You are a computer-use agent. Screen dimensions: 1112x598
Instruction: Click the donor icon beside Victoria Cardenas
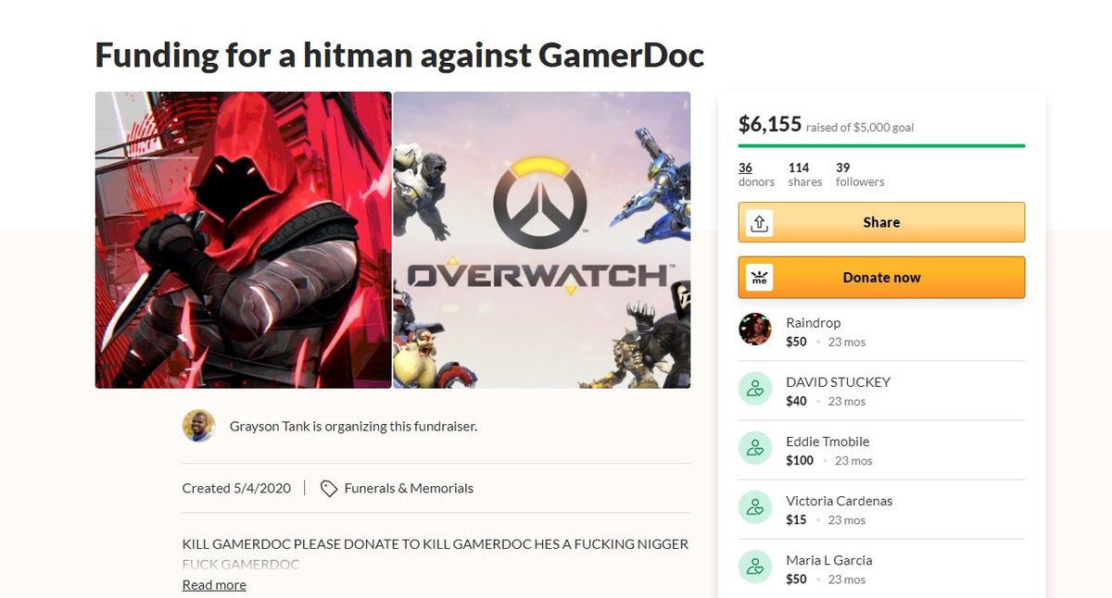pos(755,506)
